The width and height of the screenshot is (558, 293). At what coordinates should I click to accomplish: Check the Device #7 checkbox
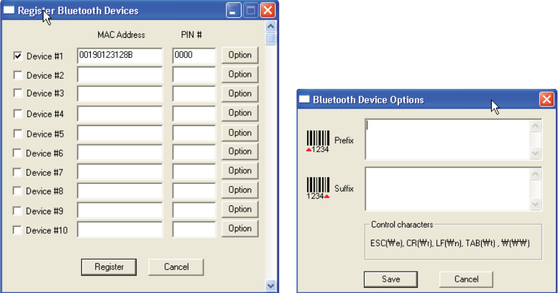17,172
